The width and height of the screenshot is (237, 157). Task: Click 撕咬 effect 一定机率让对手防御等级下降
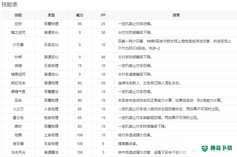click(x=142, y=126)
